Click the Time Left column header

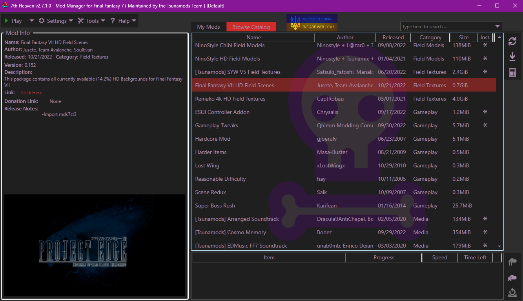475,257
